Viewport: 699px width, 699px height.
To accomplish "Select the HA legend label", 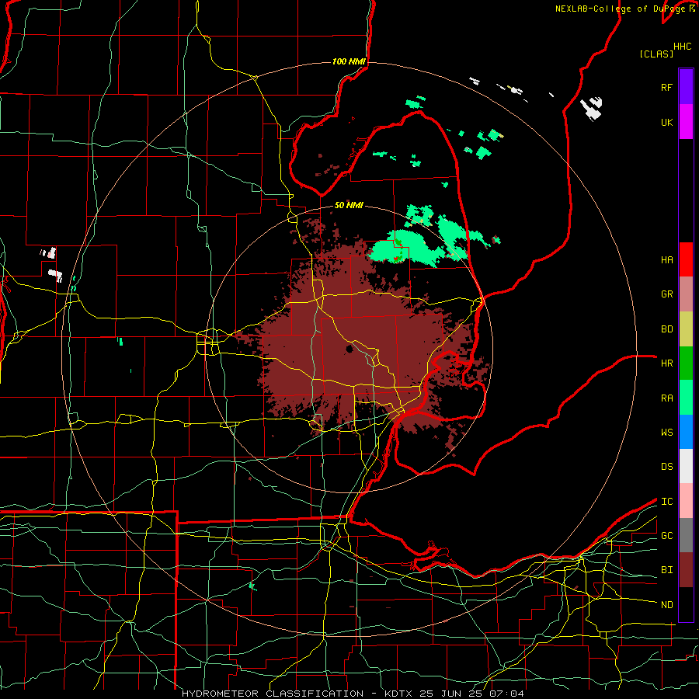I will (667, 260).
